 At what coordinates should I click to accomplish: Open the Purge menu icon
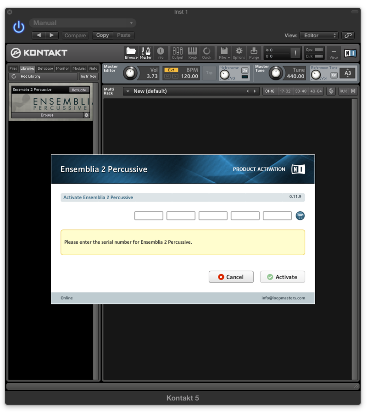tap(254, 53)
